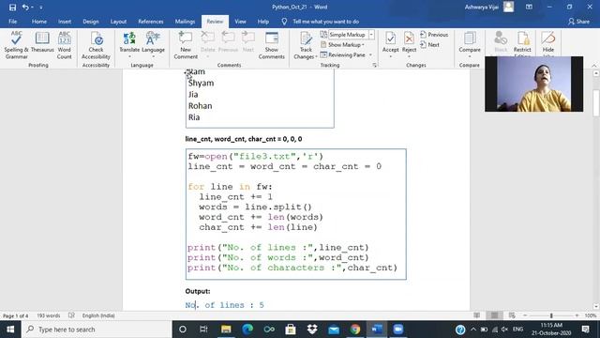Viewport: 600px width, 338px height.
Task: Open Tracking dialog launcher
Action: pos(375,65)
